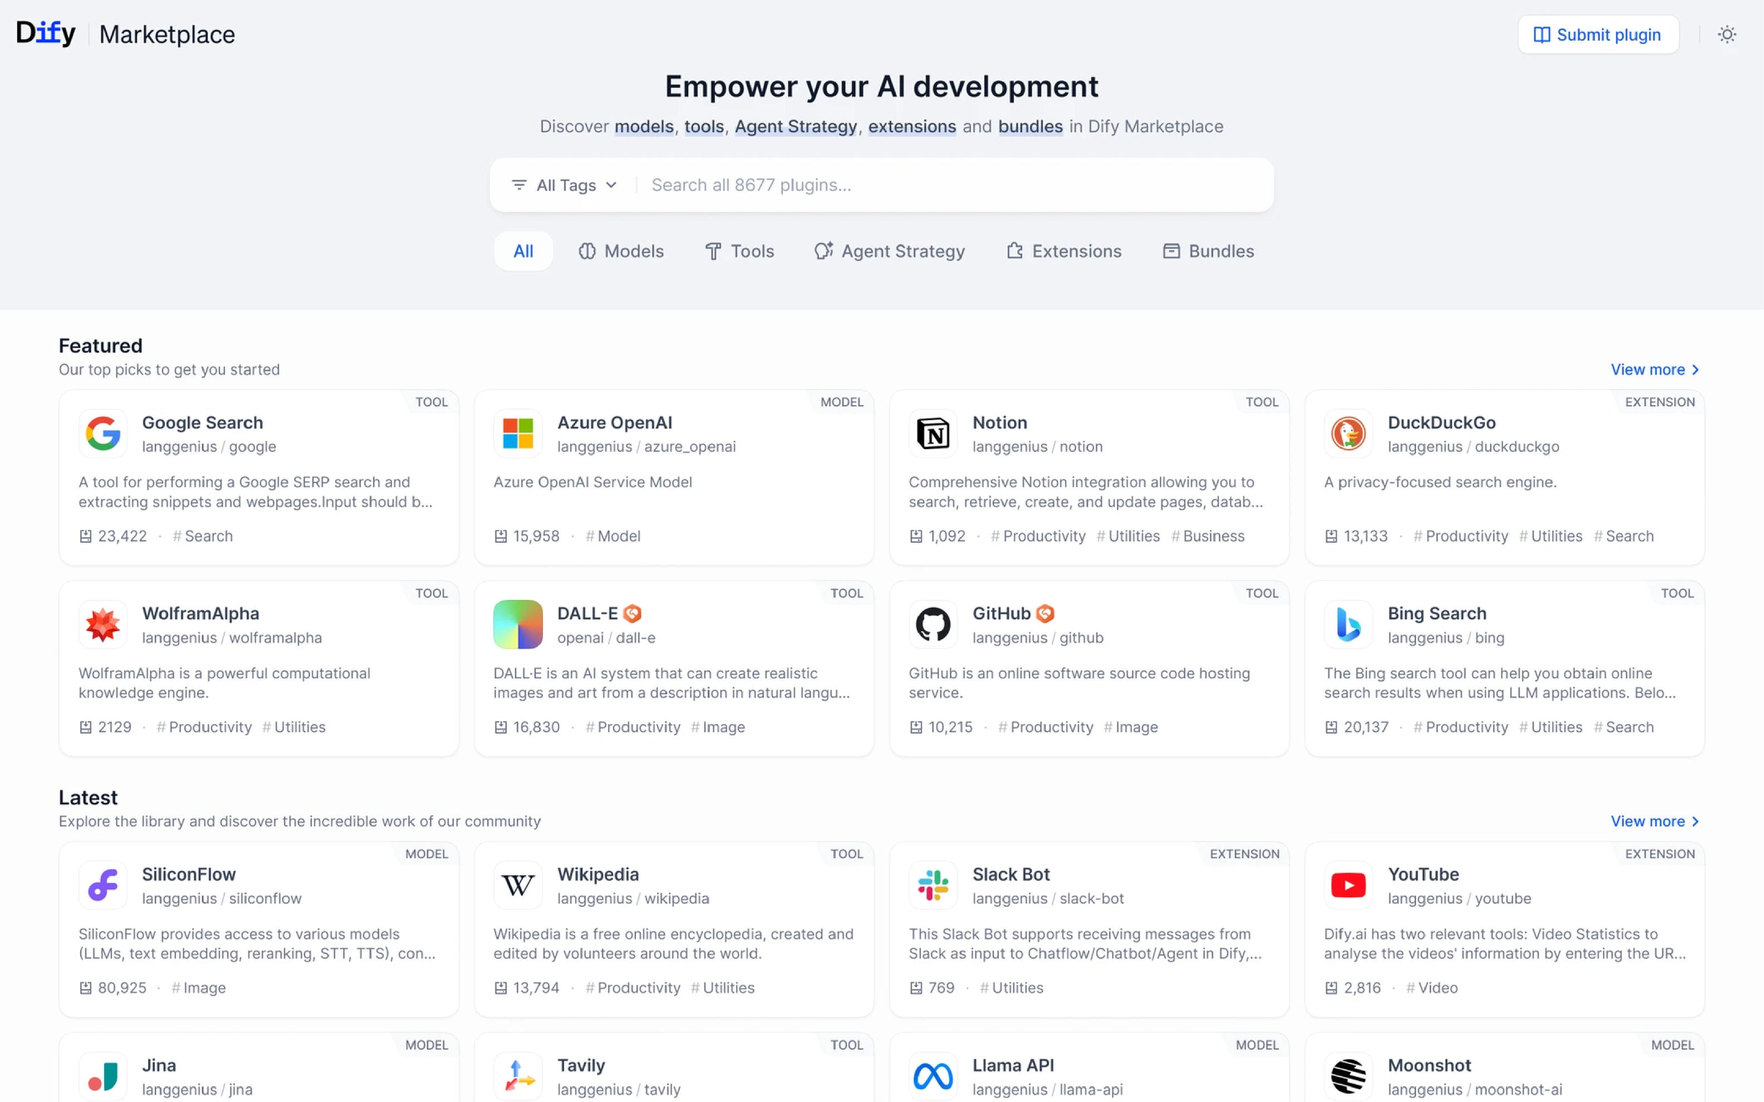Switch to the Models tab

(x=621, y=252)
